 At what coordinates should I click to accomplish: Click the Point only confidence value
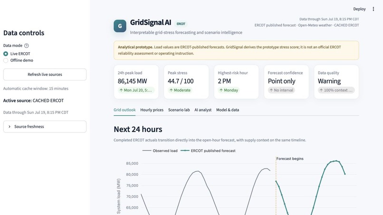(282, 81)
